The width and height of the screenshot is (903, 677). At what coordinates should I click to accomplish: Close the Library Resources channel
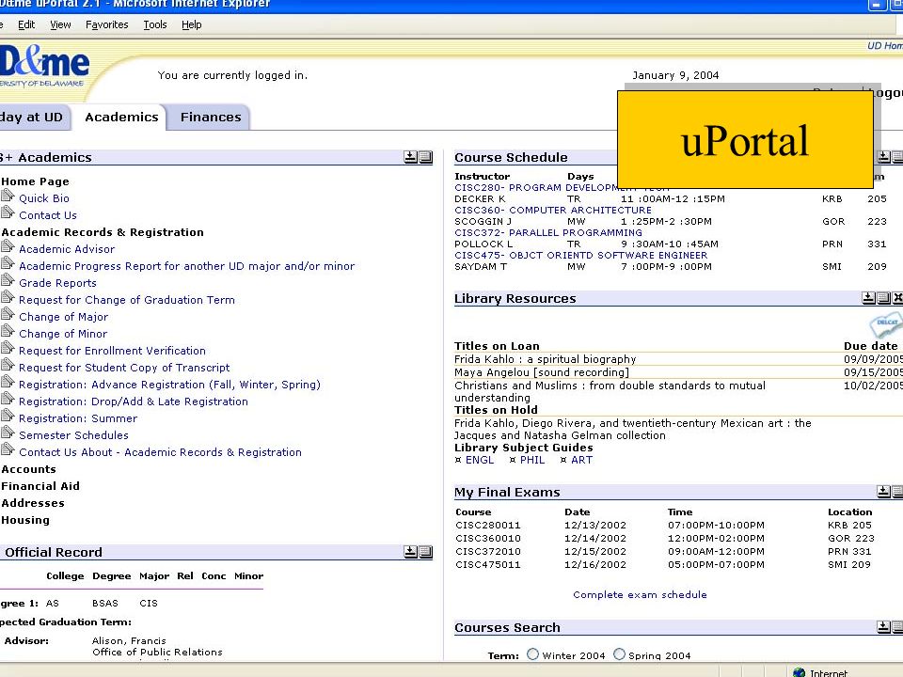tap(897, 298)
